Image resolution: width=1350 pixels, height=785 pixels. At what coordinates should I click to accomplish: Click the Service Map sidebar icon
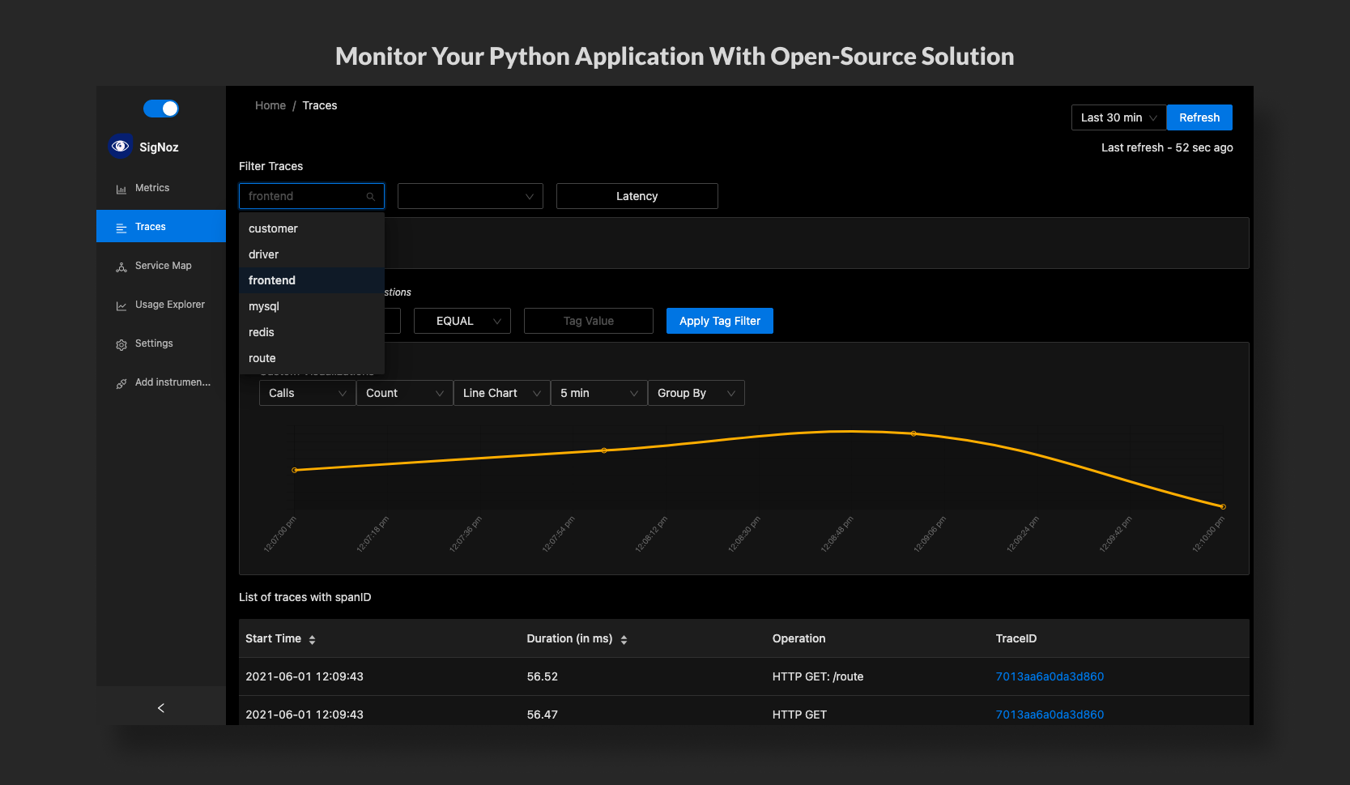point(121,267)
